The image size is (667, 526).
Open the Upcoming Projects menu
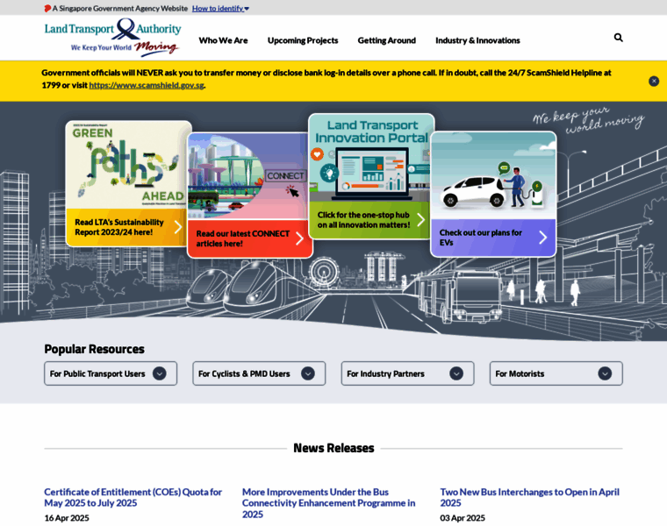pos(303,40)
